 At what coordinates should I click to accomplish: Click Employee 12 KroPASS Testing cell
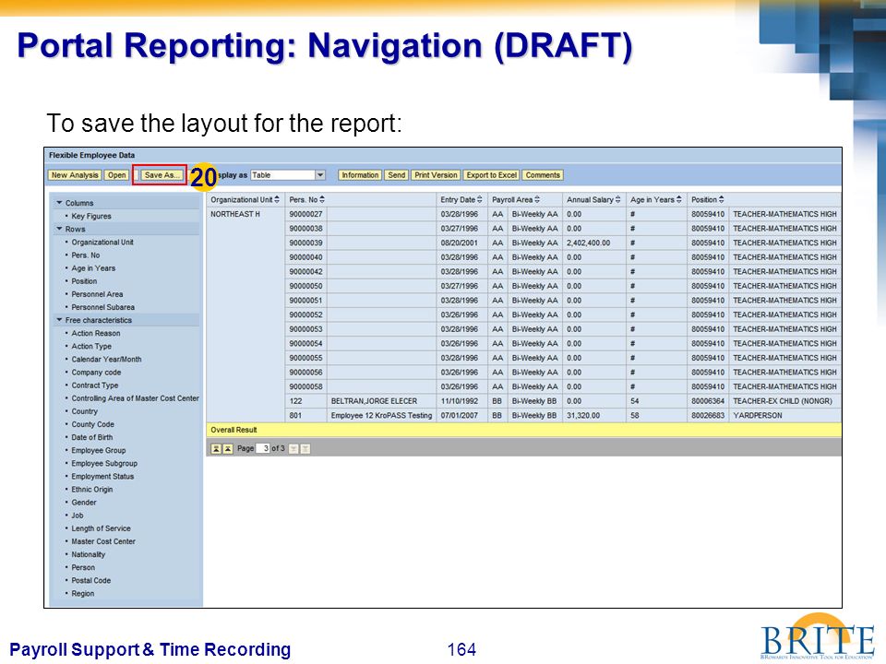coord(381,415)
